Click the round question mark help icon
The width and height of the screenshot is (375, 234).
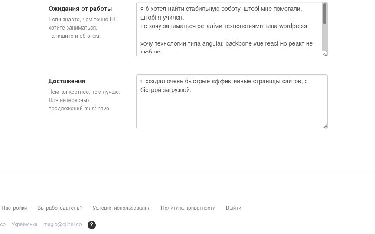[x=91, y=225]
